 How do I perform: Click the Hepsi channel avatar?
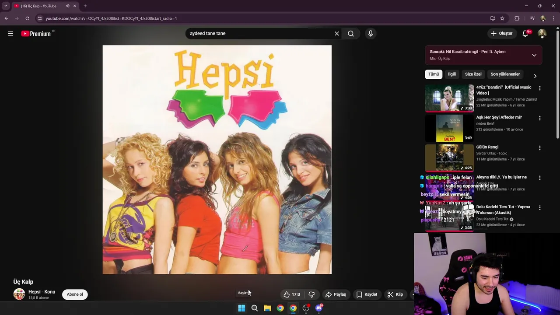tap(19, 294)
